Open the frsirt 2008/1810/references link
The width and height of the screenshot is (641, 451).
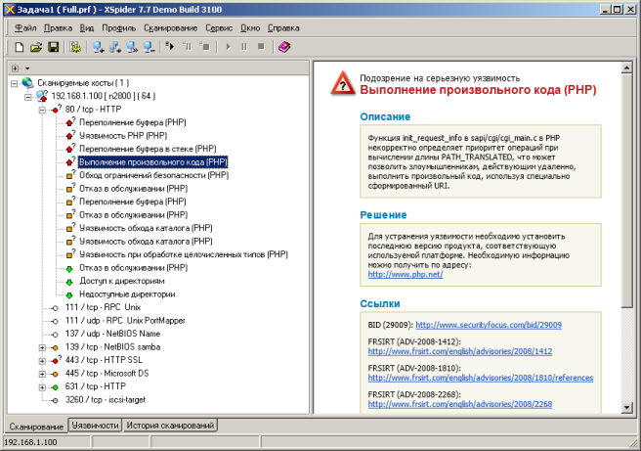pos(481,378)
